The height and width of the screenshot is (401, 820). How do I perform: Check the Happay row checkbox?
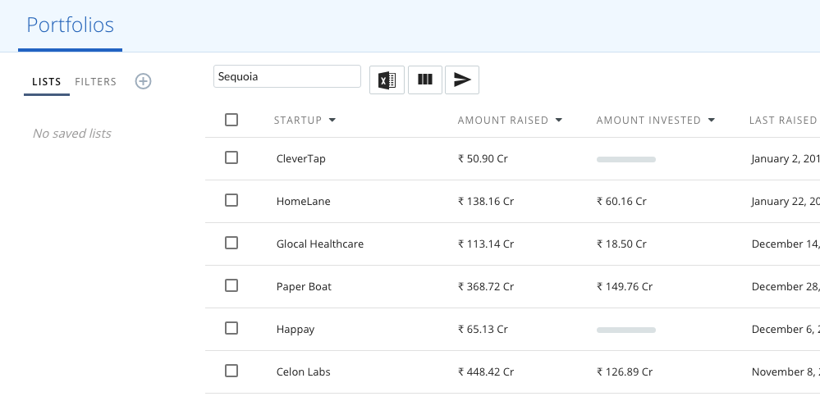click(x=231, y=328)
